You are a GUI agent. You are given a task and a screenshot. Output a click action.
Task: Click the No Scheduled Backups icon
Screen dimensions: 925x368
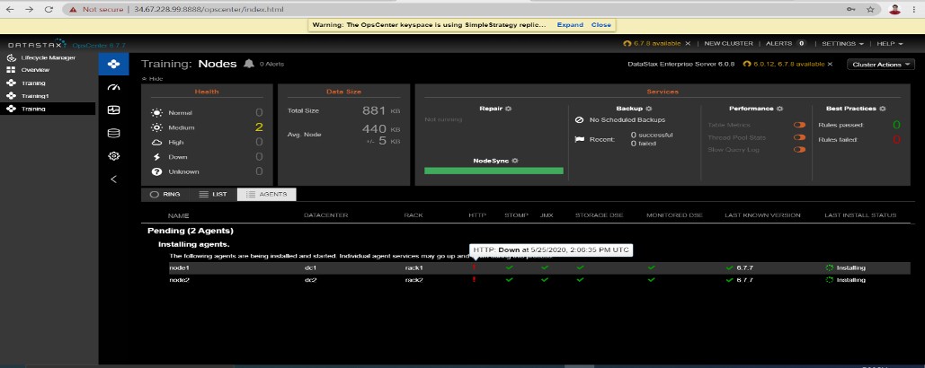pyautogui.click(x=579, y=120)
